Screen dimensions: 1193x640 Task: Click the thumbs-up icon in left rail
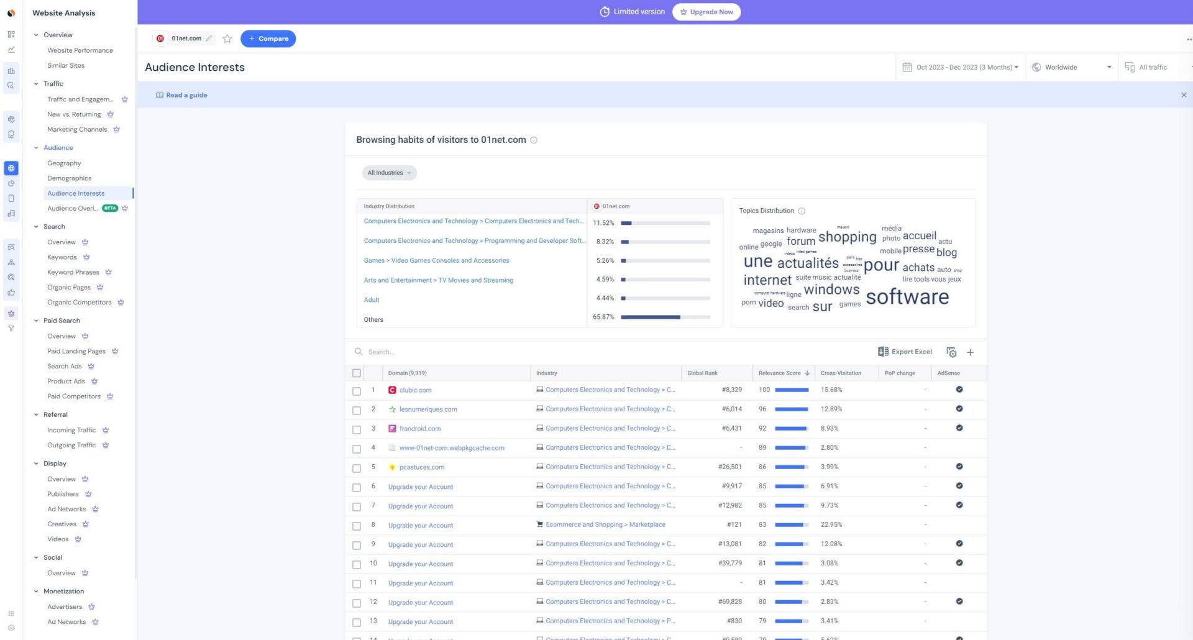(x=11, y=293)
